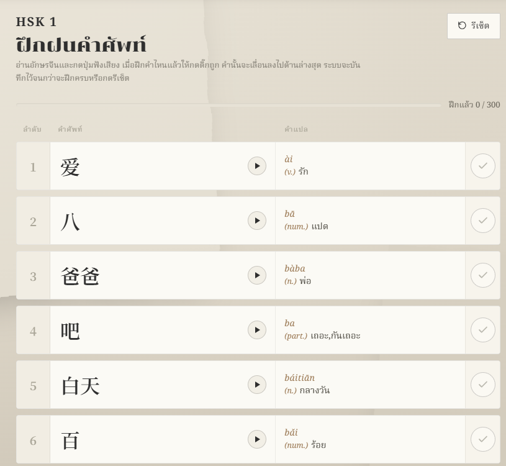Click translation 'แปด'

(320, 226)
